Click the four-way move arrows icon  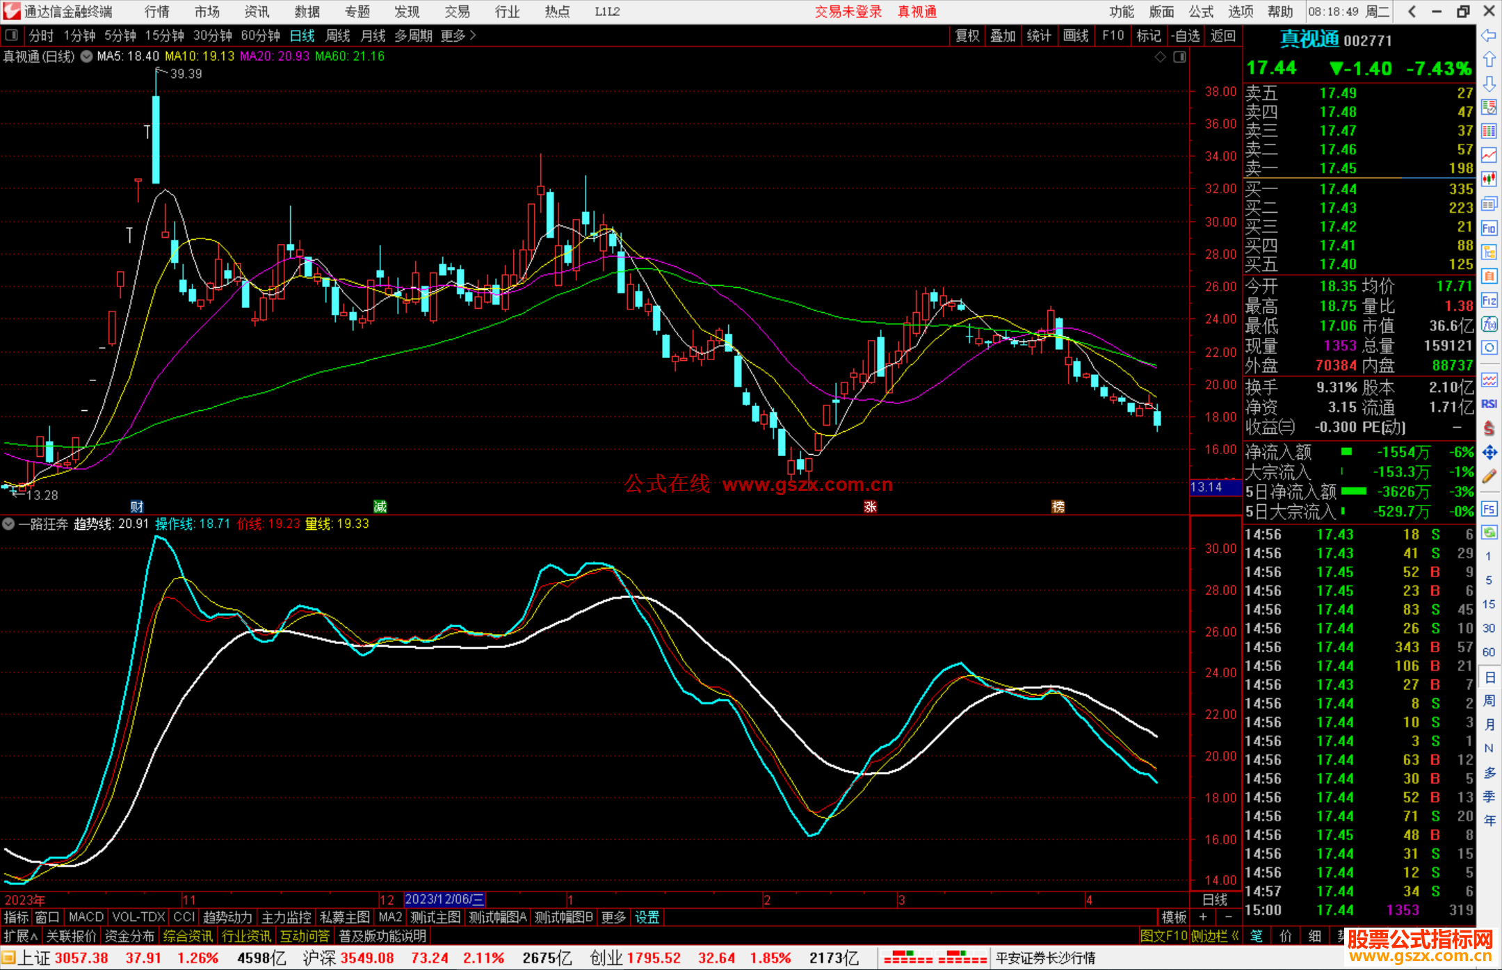coord(1489,453)
